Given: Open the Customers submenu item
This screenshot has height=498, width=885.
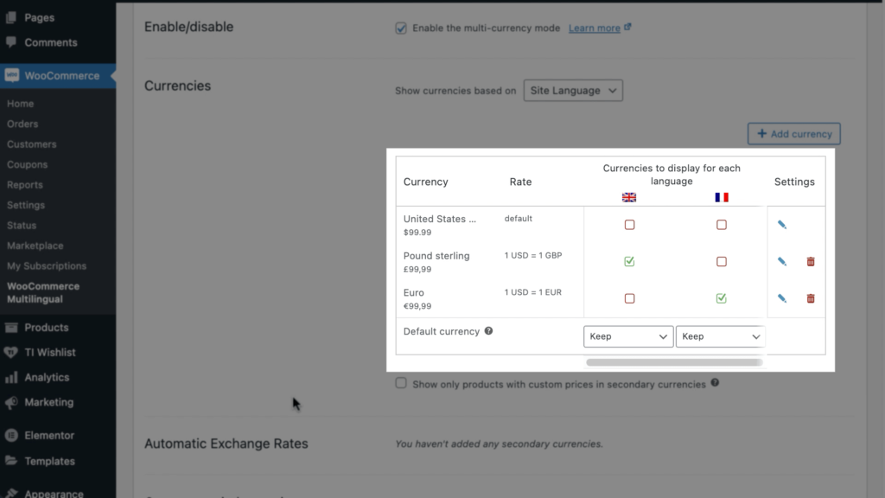Looking at the screenshot, I should [x=32, y=144].
